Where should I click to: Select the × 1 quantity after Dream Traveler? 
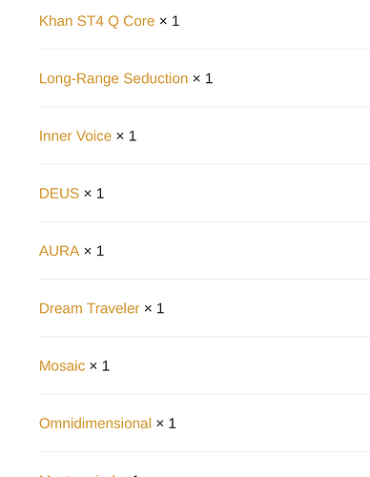154,308
